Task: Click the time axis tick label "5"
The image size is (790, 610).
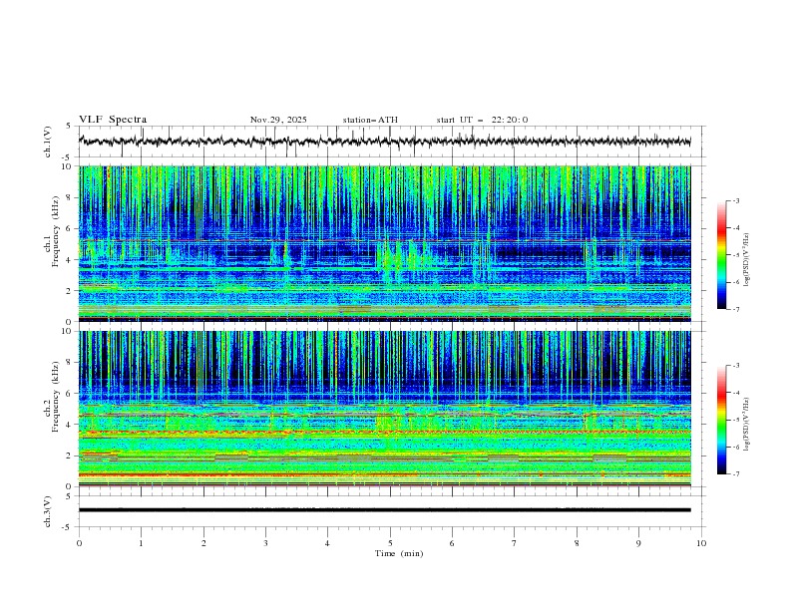Action: (x=390, y=543)
